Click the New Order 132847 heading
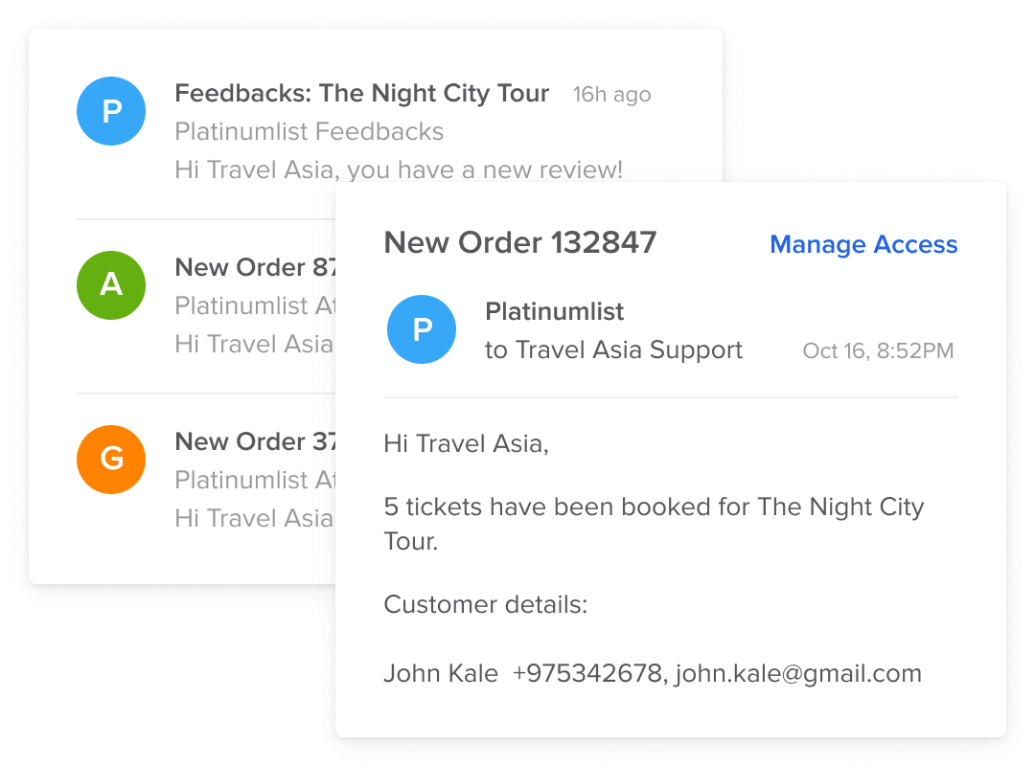 click(520, 243)
